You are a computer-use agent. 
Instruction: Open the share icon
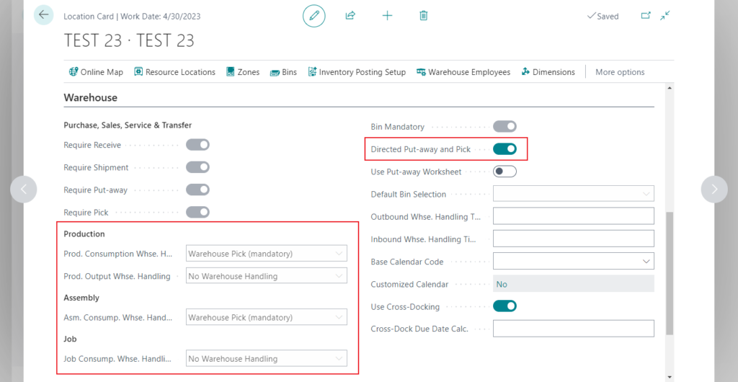[x=350, y=16]
